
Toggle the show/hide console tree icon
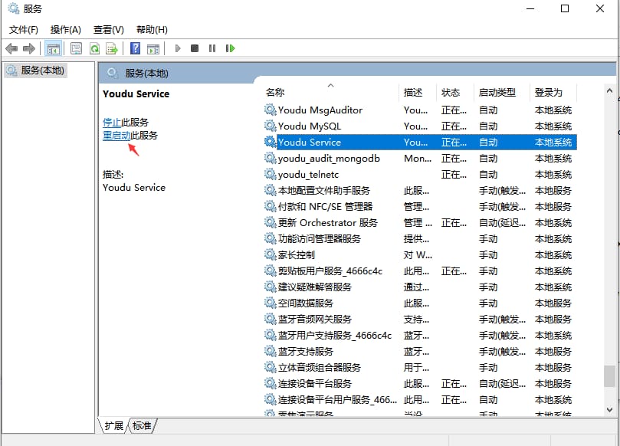point(53,48)
